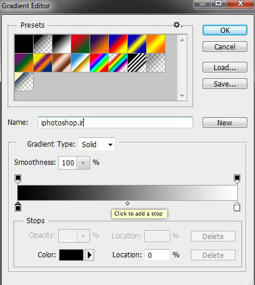255x285 pixels.
Task: Click the OK button
Action: (x=225, y=30)
